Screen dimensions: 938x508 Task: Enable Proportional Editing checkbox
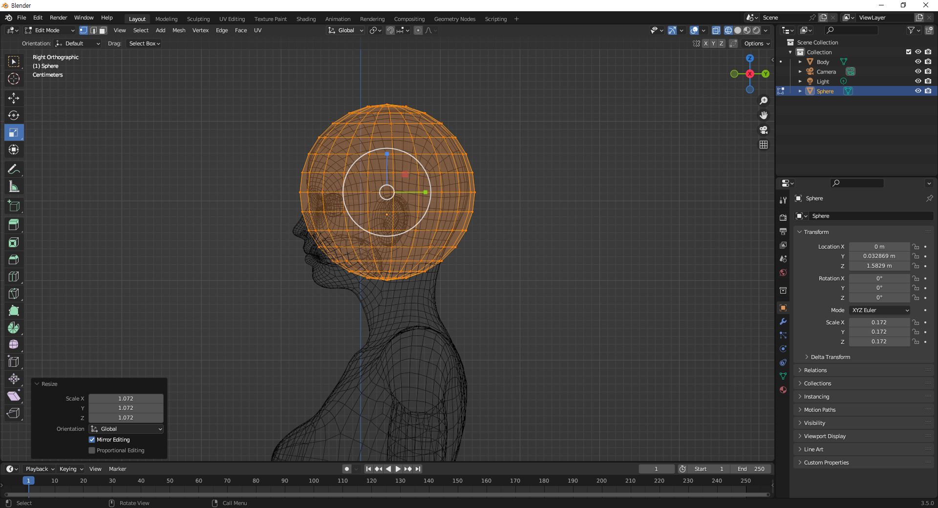(92, 450)
